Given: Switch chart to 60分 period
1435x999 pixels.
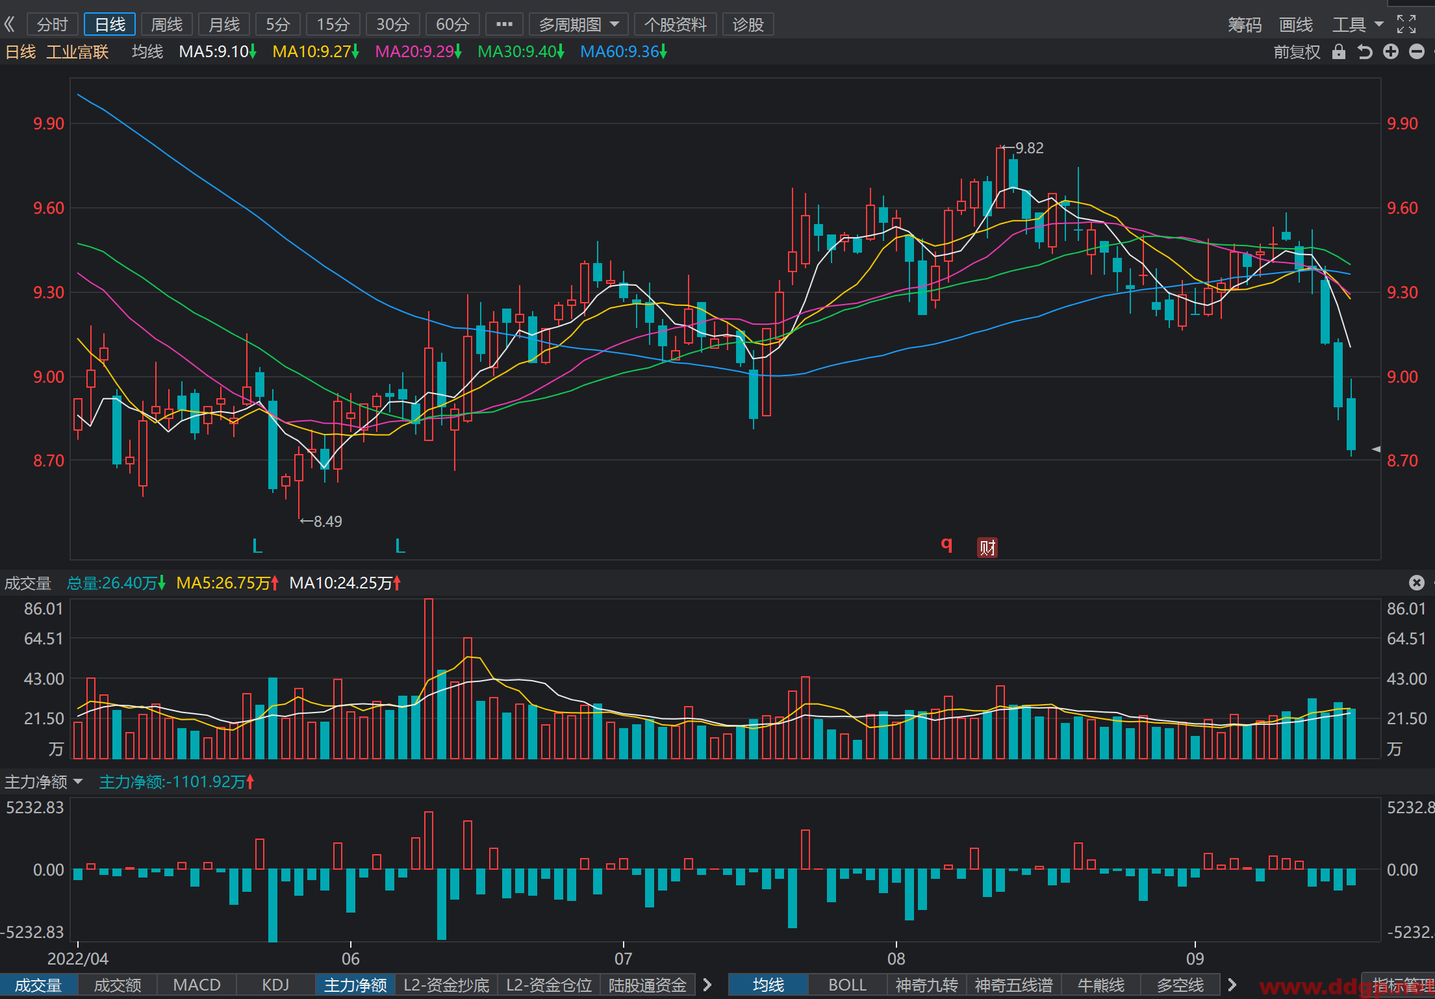Looking at the screenshot, I should tap(453, 25).
